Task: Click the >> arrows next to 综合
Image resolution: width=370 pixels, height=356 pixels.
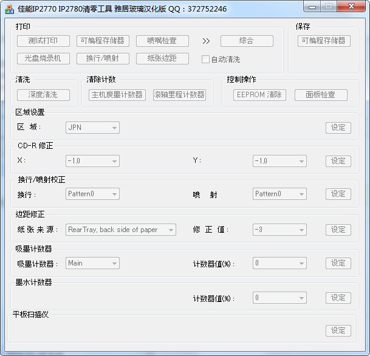Action: (206, 41)
